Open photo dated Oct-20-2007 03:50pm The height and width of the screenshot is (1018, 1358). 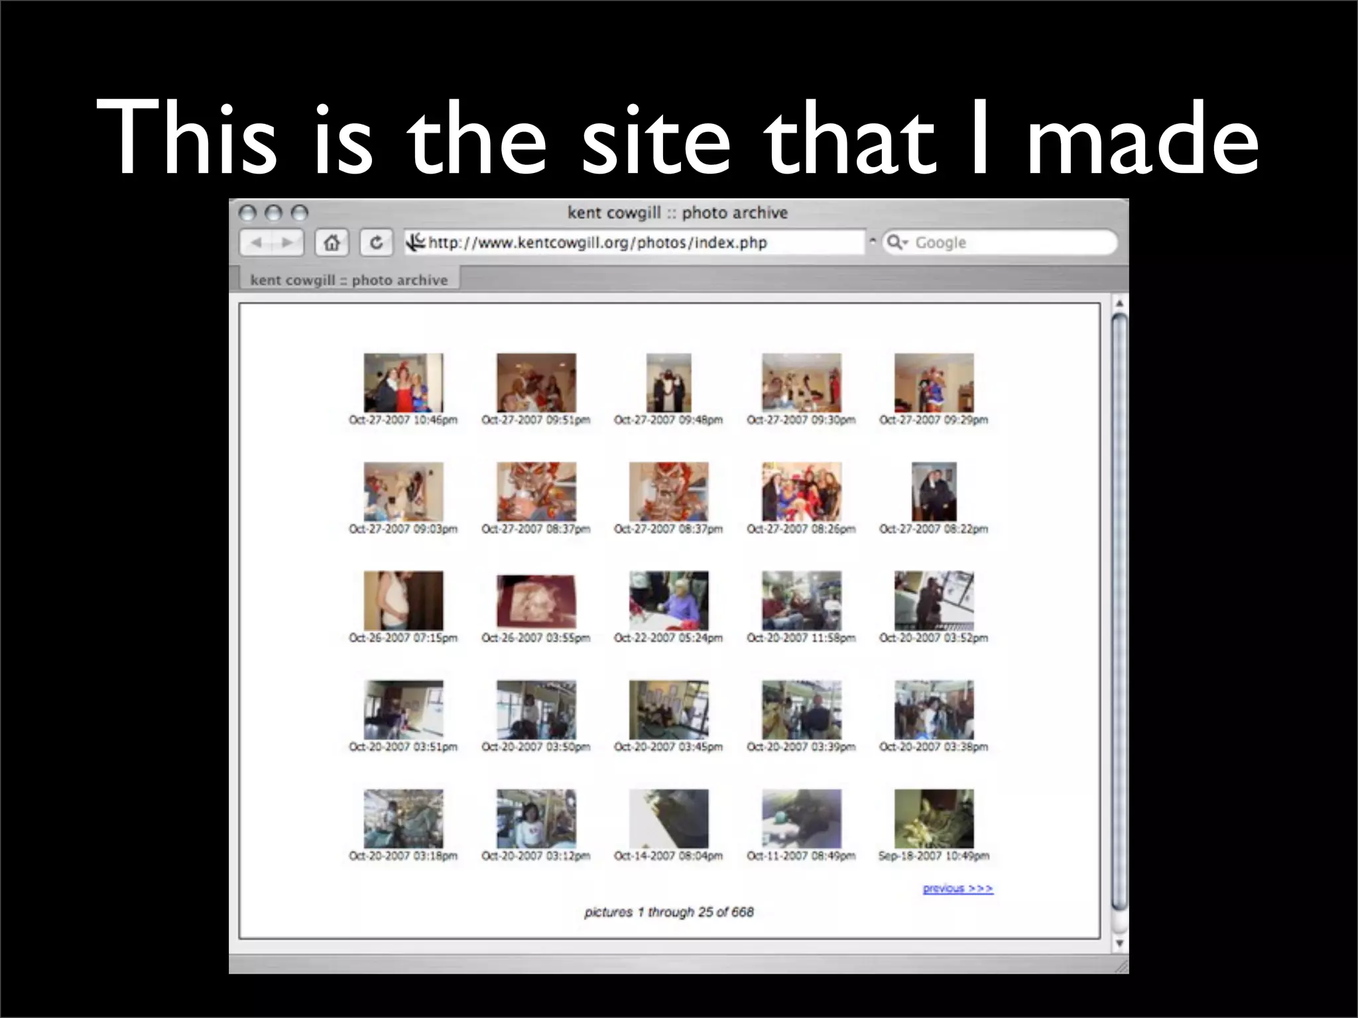click(536, 709)
